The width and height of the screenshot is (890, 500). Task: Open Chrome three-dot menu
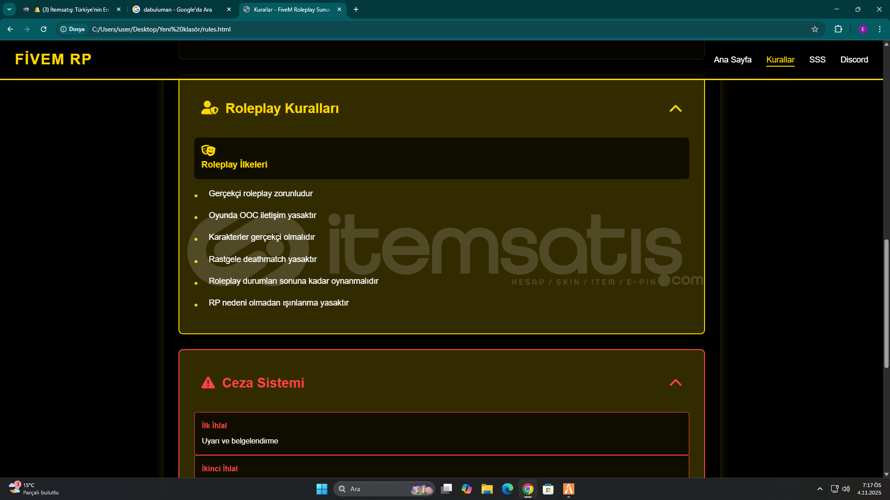[x=880, y=29]
